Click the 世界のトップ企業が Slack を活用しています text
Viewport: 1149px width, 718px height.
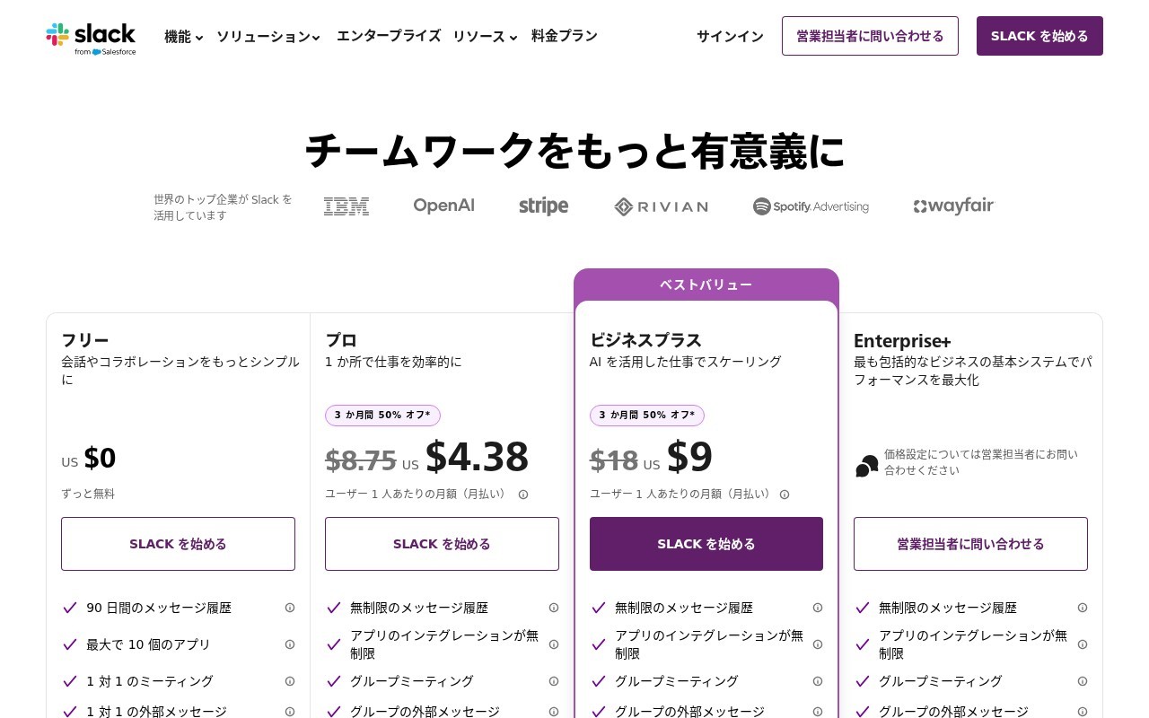pyautogui.click(x=223, y=207)
